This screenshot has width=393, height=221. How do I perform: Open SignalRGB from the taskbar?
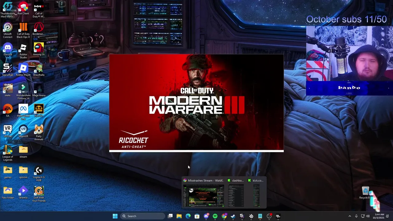click(242, 216)
